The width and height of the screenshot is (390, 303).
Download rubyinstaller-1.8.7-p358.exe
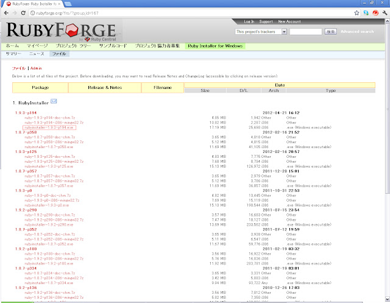pos(49,147)
